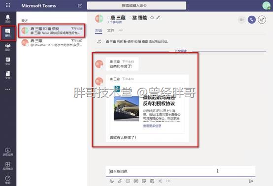Start a video call
This screenshot has width=273, height=186.
[x=241, y=20]
